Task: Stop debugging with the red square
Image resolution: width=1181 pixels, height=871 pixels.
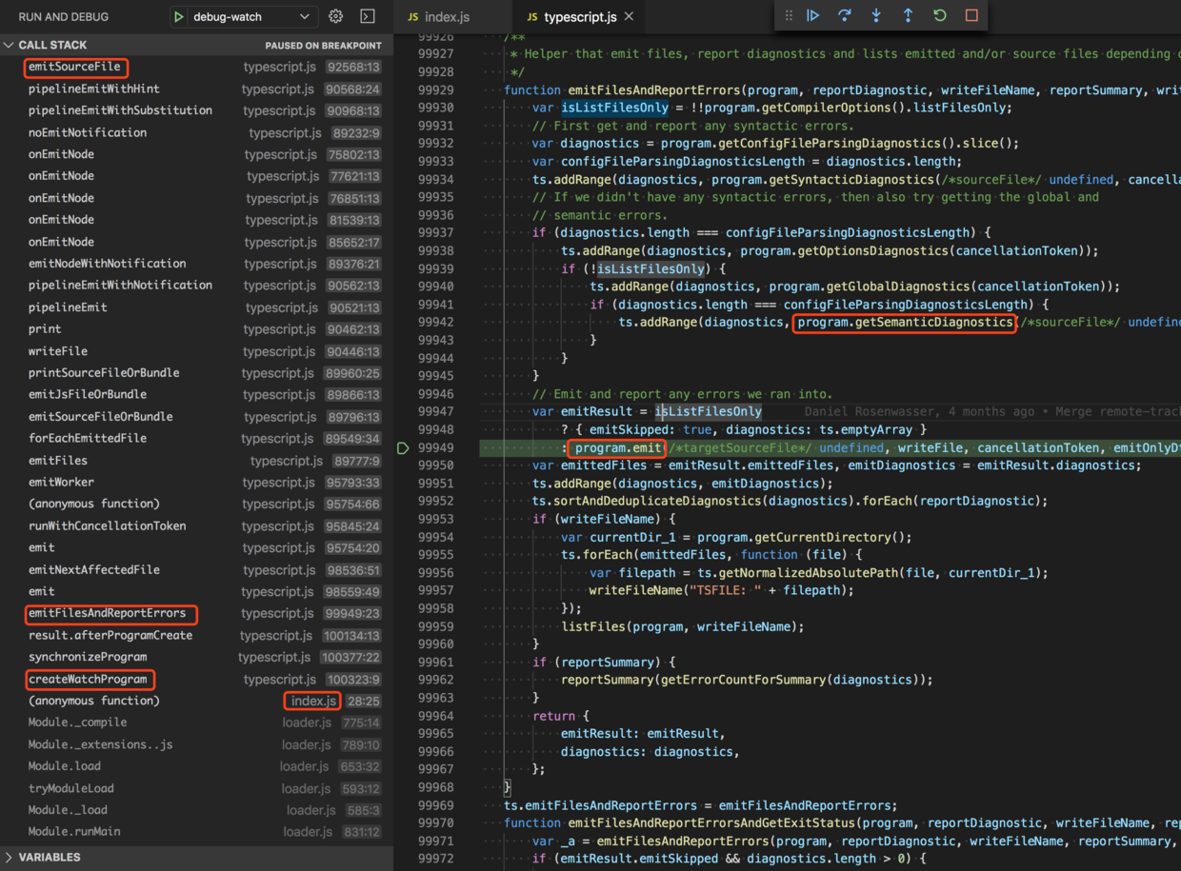Action: [971, 15]
